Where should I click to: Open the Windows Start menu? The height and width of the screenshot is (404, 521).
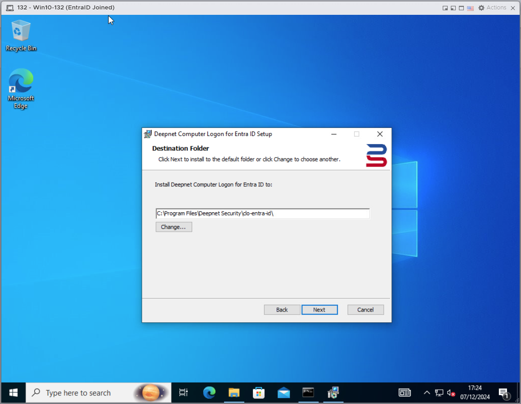[13, 393]
